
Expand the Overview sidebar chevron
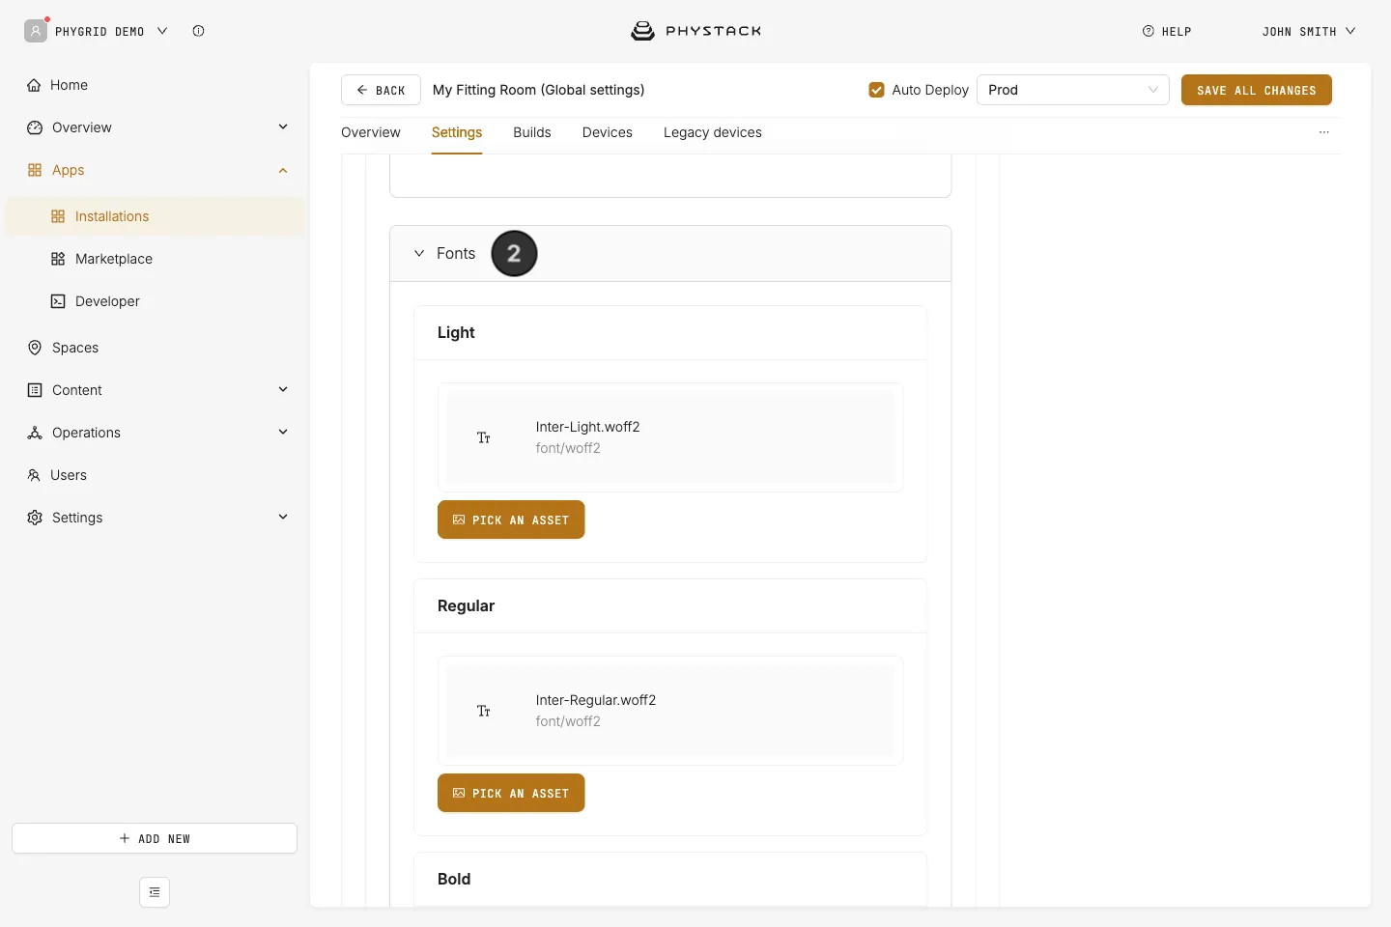[x=283, y=126]
